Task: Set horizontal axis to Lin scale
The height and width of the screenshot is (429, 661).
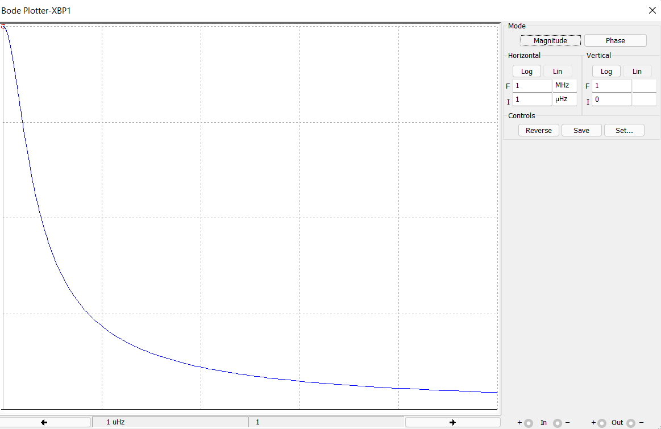Action: tap(558, 71)
